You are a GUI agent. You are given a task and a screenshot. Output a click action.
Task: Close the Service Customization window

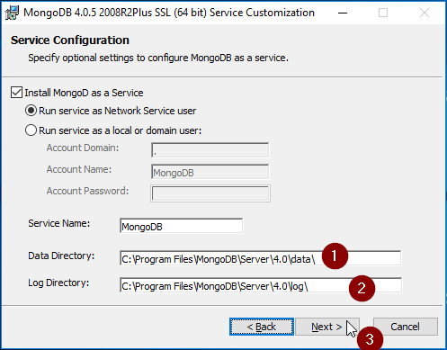tap(425, 13)
